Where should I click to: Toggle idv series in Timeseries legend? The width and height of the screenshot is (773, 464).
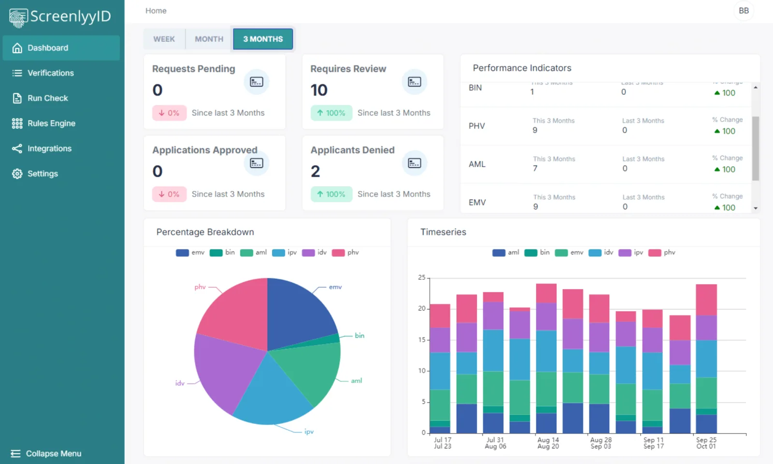point(601,252)
